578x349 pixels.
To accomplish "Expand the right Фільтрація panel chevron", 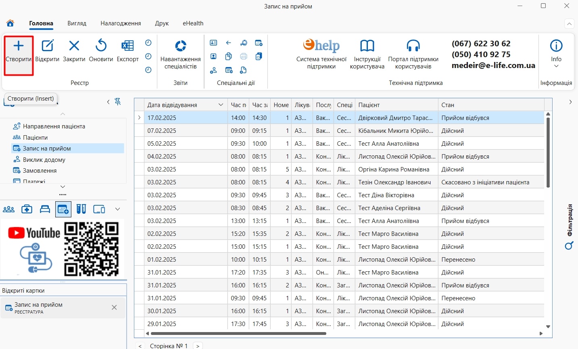I will click(570, 102).
